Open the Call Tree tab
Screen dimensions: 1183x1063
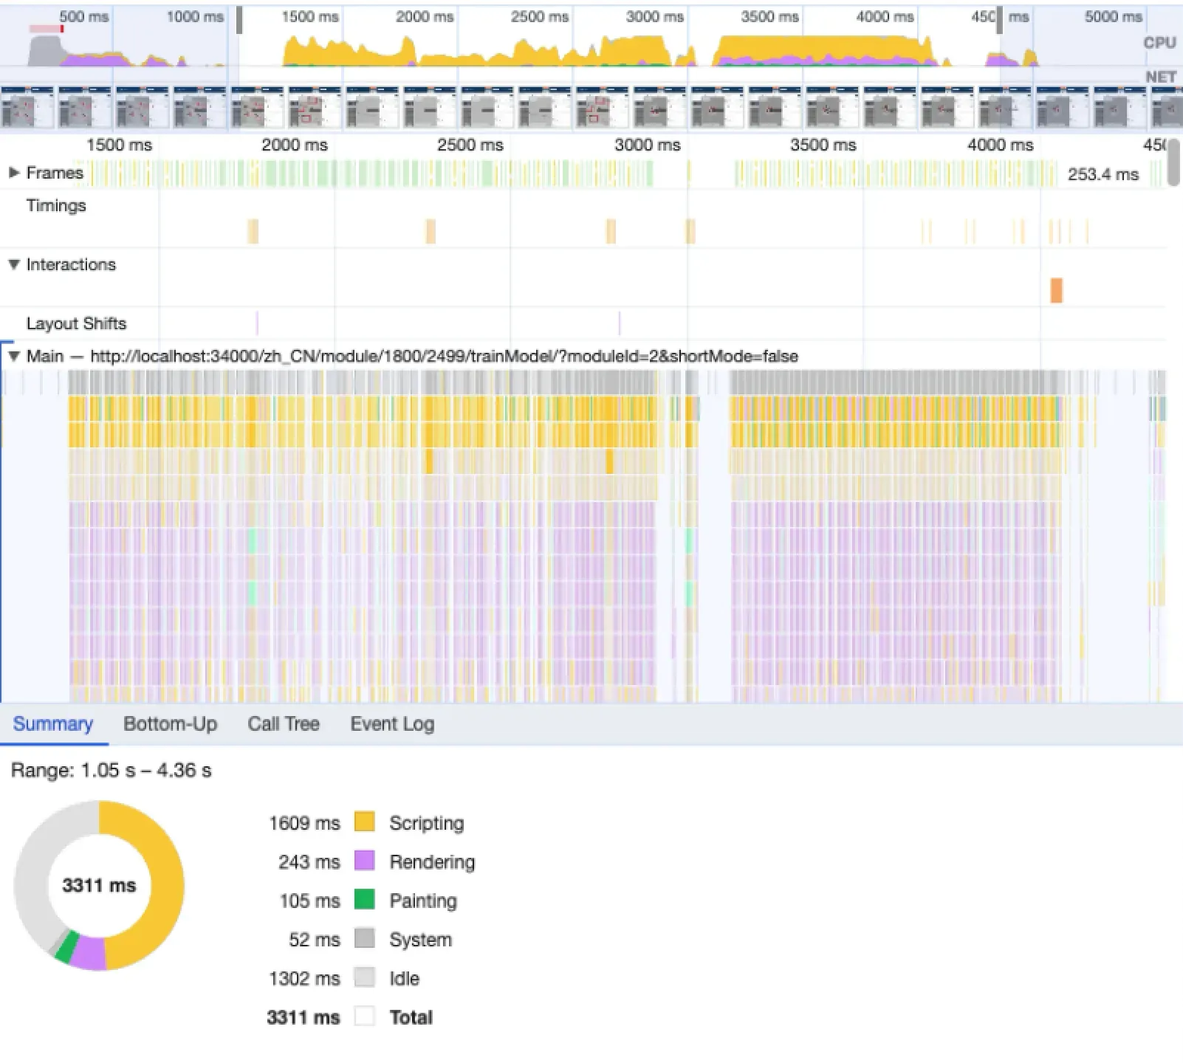[x=284, y=724]
